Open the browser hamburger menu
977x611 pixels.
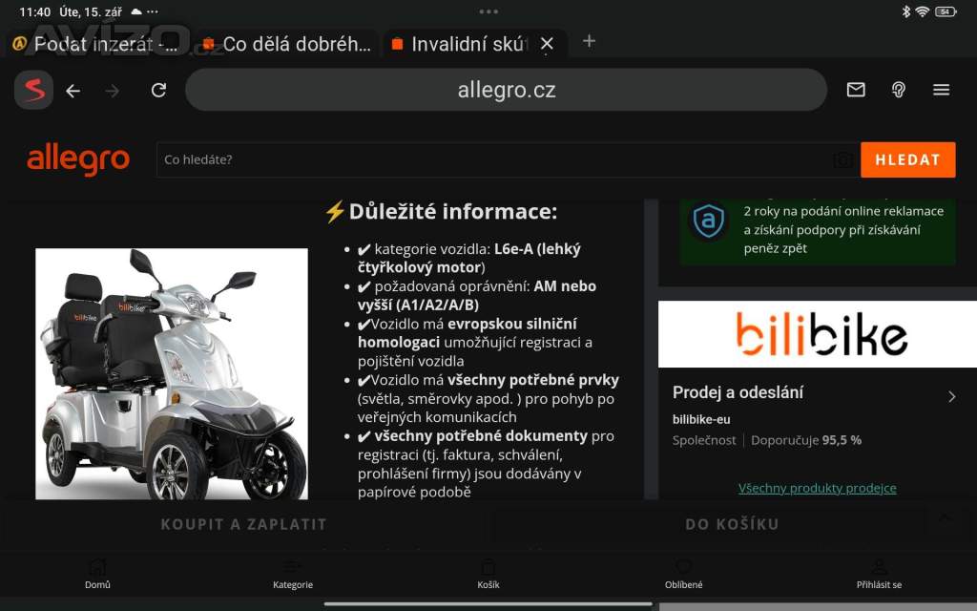pyautogui.click(x=941, y=90)
